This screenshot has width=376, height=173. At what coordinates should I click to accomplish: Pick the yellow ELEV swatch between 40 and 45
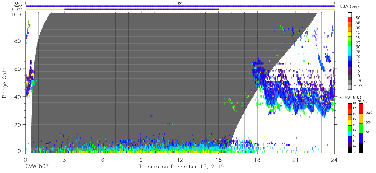click(x=350, y=34)
